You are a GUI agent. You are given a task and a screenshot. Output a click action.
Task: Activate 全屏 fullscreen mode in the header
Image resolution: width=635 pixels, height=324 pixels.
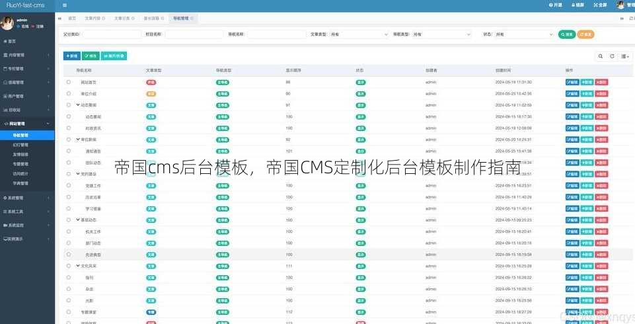600,5
